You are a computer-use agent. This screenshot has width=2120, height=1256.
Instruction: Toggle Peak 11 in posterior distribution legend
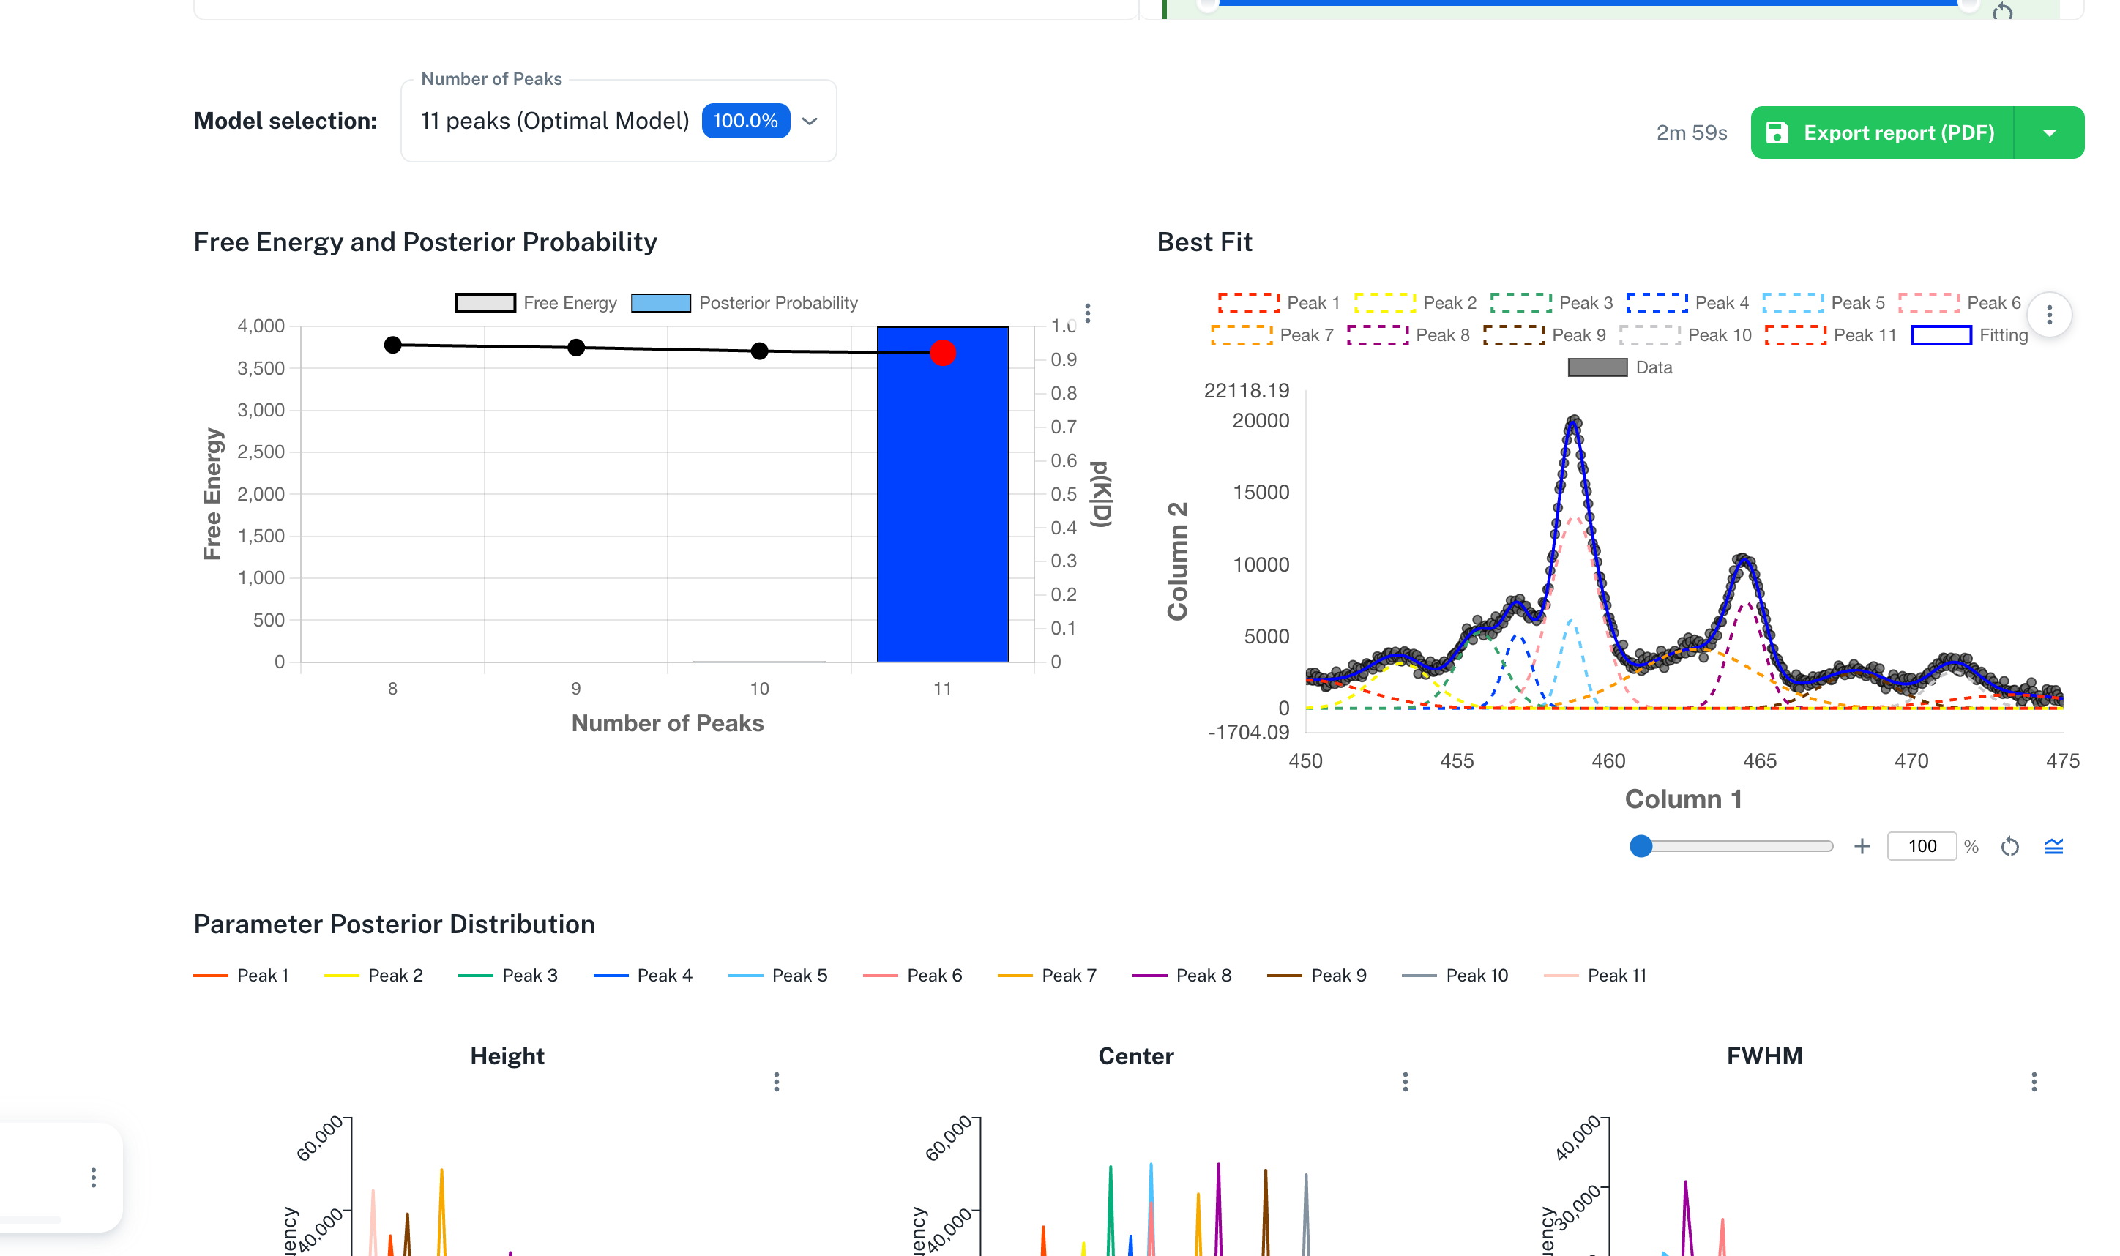coord(1595,976)
